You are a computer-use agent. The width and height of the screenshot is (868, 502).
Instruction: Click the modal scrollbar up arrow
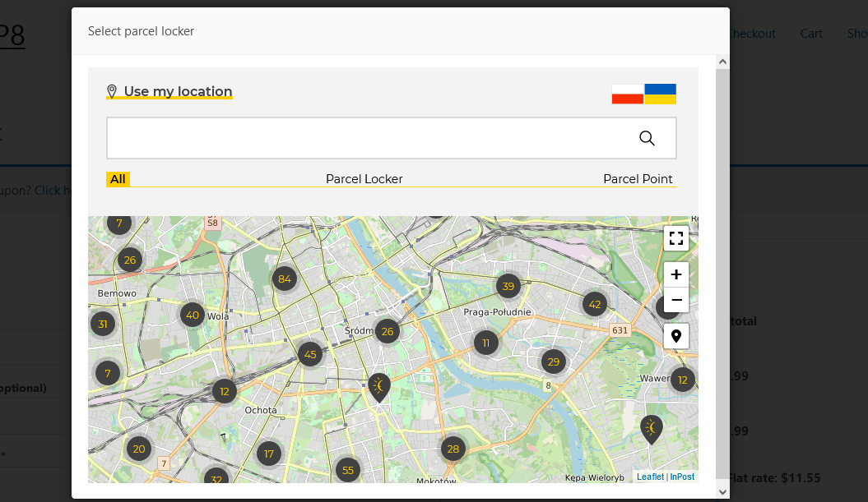[x=722, y=62]
